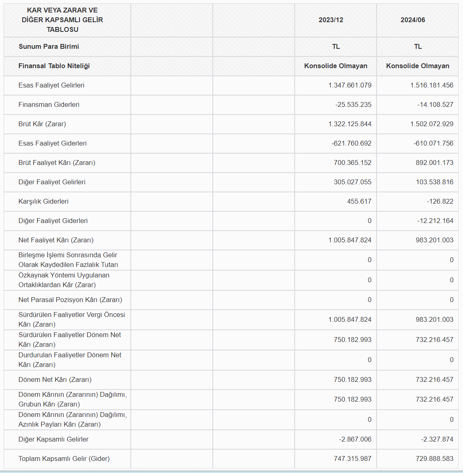Select the value 747.315.987
Screen dimensions: 463x473
[x=352, y=459]
